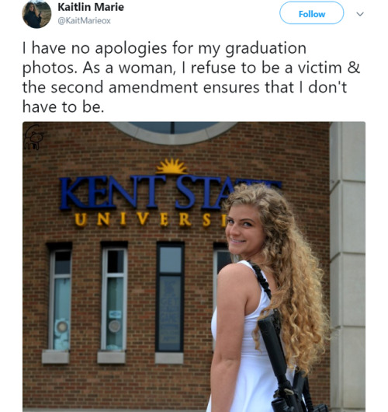Follow the Kaitlin Marie account

[x=312, y=13]
